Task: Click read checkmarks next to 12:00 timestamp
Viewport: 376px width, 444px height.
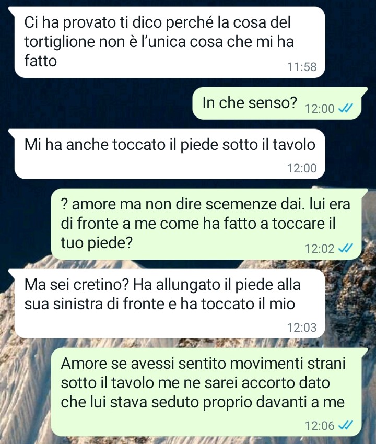Action: click(346, 108)
